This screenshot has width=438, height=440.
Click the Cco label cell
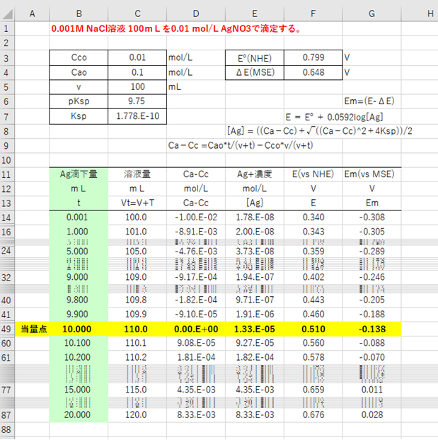coord(79,57)
